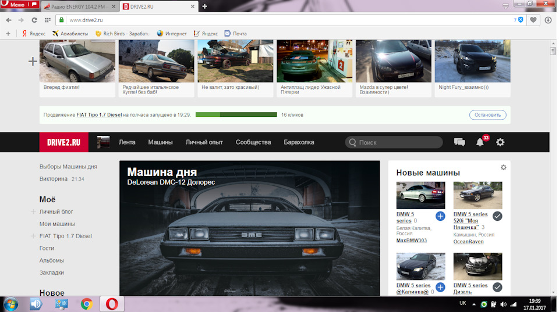Screen dimensions: 559x312
Task: Go forward to the next page
Action: [x=21, y=20]
